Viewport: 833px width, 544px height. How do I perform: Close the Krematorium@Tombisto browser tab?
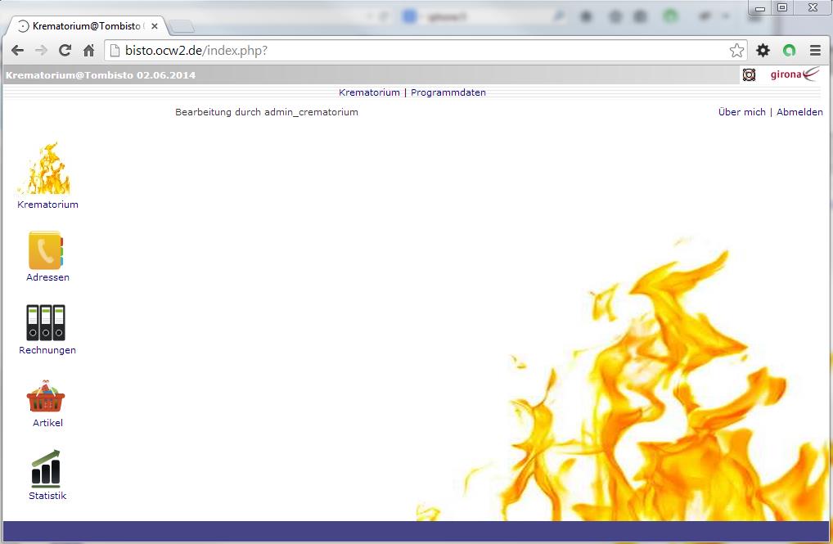(x=155, y=26)
